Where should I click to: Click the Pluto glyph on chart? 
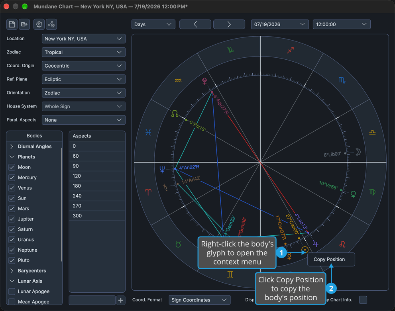click(x=204, y=81)
